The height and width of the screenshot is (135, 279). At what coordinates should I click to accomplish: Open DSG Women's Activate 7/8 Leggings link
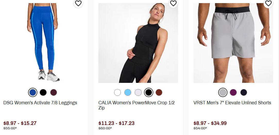(x=40, y=103)
